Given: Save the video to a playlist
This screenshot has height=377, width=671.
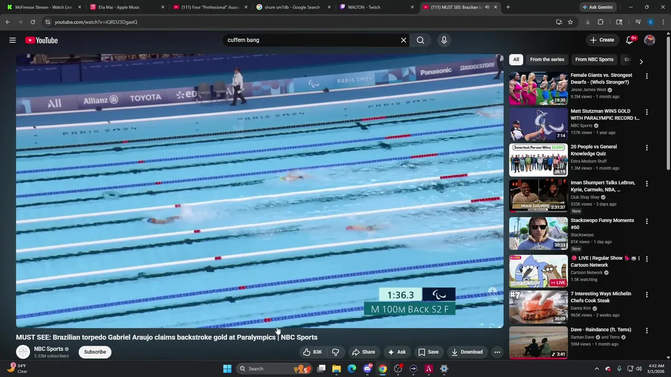Looking at the screenshot, I should click(428, 352).
